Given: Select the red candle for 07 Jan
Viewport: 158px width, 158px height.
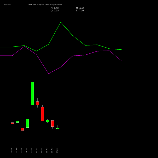Looking at the screenshot, I should 22,129.
